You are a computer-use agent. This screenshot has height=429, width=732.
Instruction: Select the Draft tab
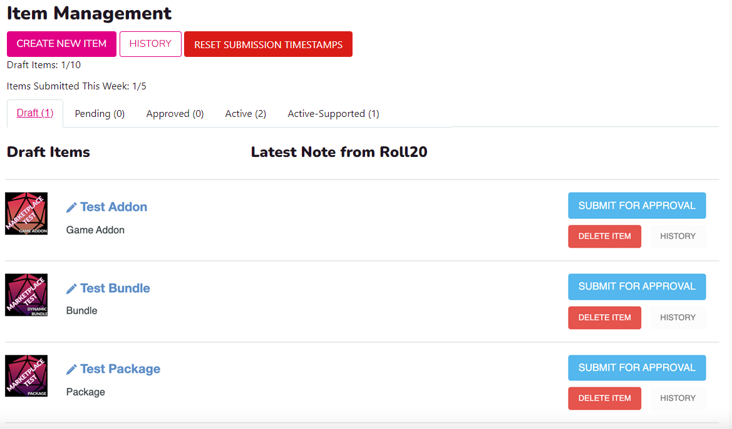pyautogui.click(x=35, y=113)
